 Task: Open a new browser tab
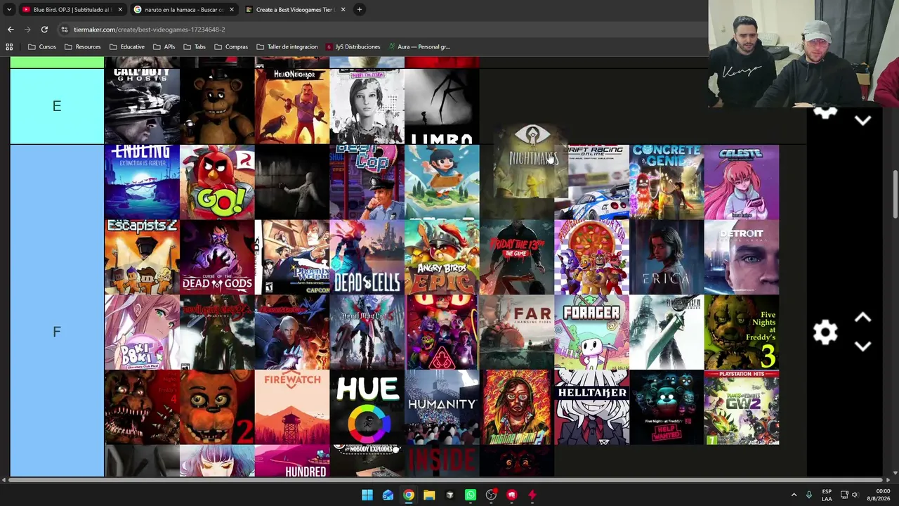(359, 10)
